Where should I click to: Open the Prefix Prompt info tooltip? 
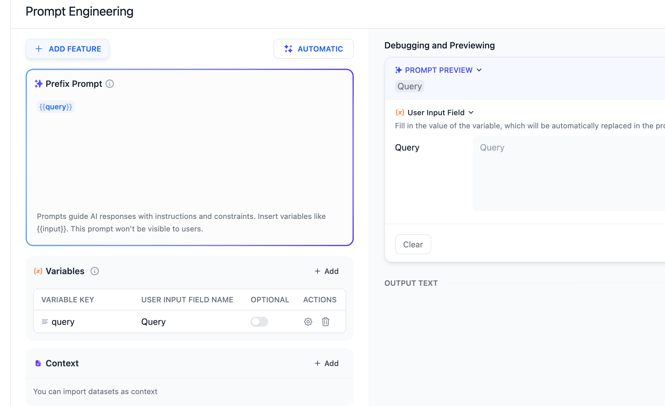click(x=110, y=84)
